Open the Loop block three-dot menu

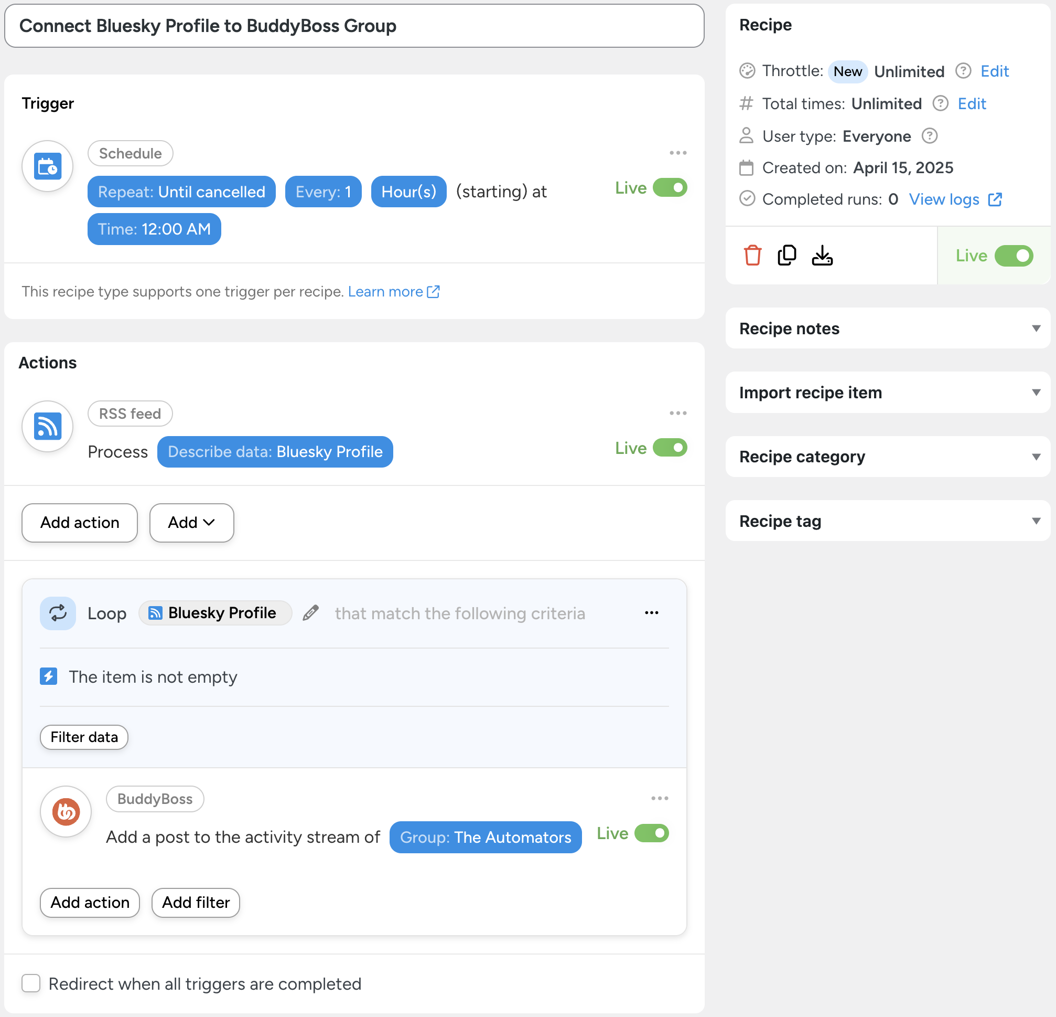point(651,613)
